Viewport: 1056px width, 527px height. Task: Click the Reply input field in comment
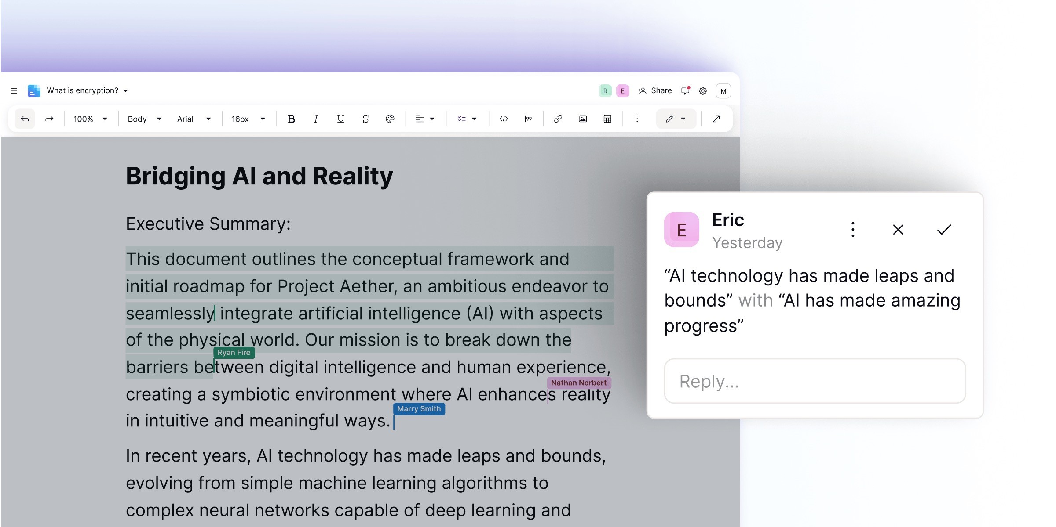(x=814, y=381)
